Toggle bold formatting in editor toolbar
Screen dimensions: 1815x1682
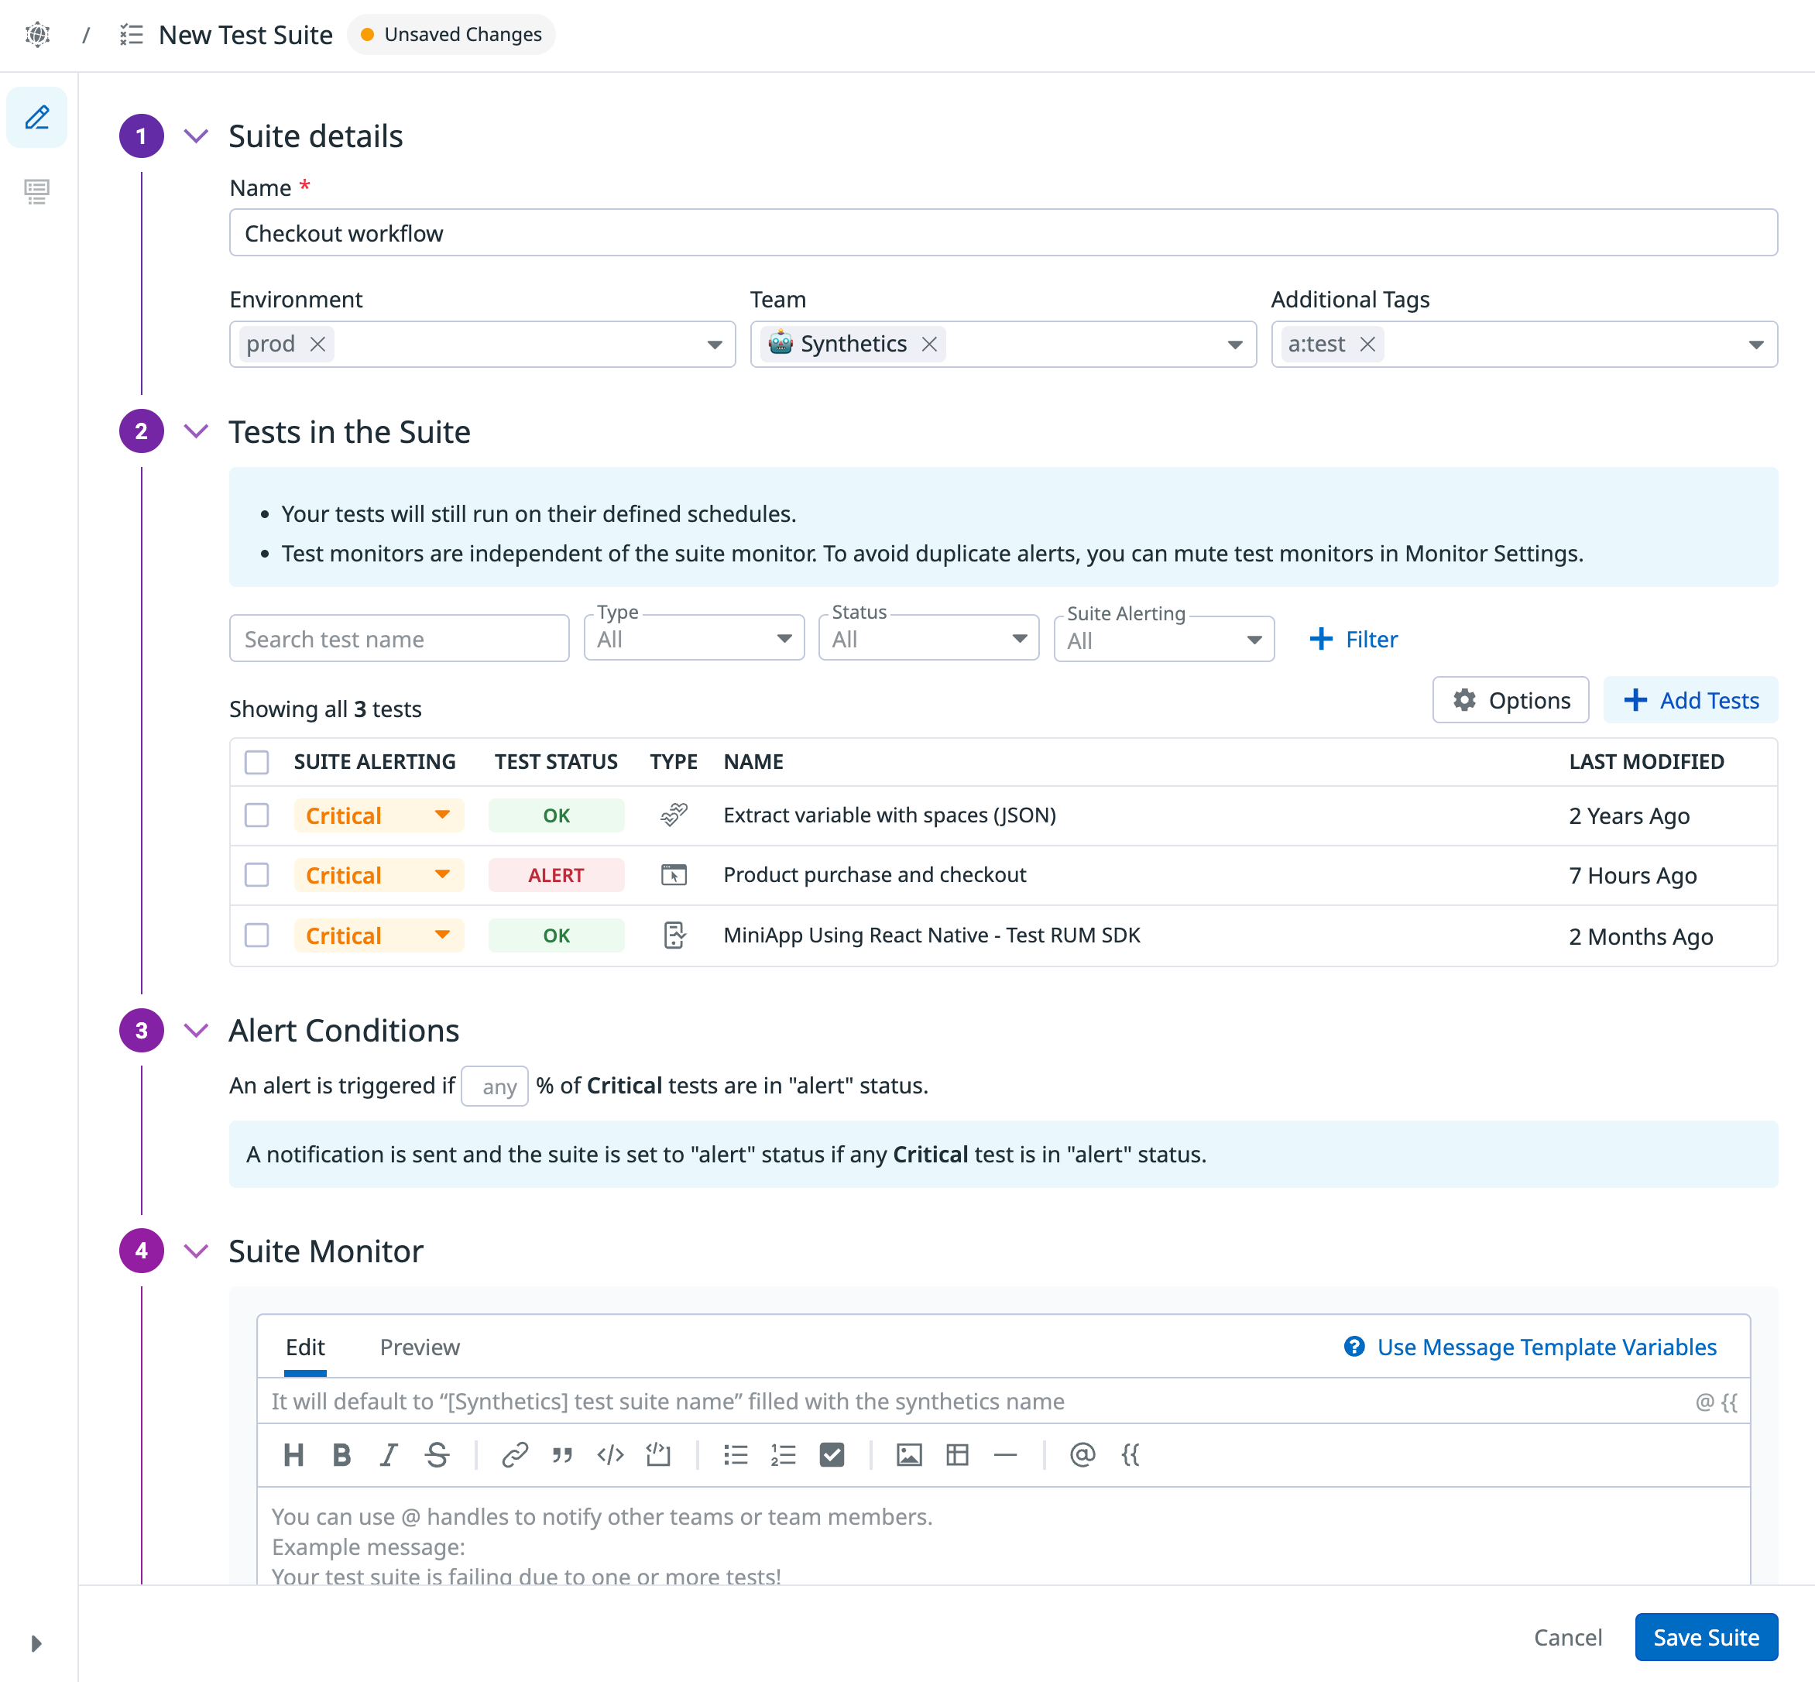click(x=341, y=1454)
